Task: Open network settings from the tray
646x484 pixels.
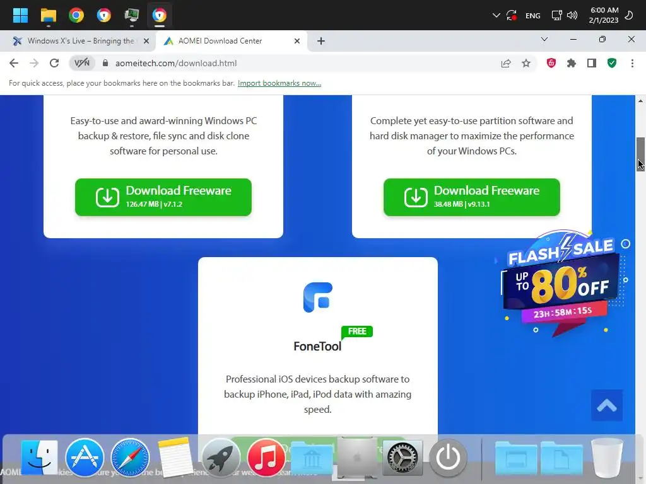Action: point(556,15)
